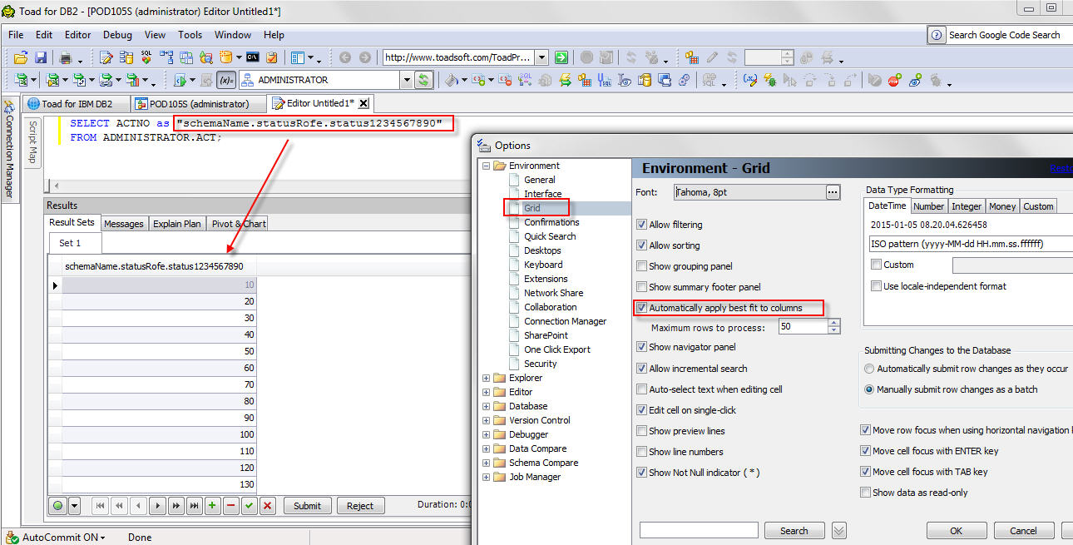Enable Show line numbers checkbox
The image size is (1073, 545).
641,452
